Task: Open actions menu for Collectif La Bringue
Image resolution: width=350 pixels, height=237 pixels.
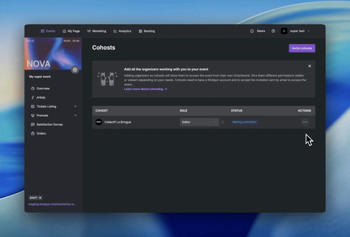Action: pos(305,122)
